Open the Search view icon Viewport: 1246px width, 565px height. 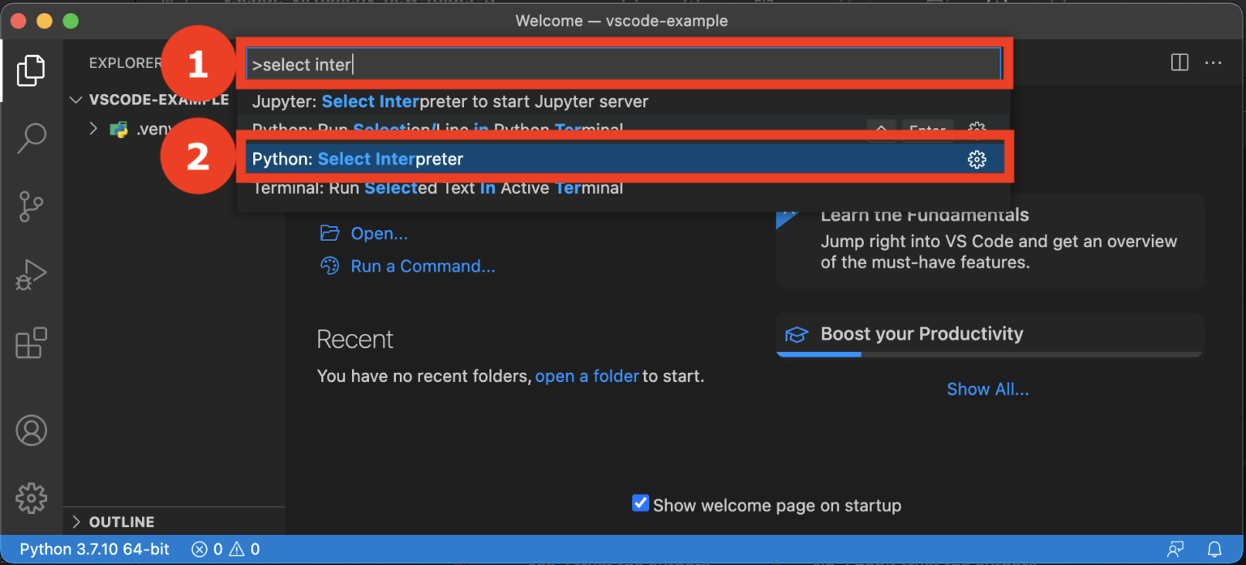click(x=31, y=138)
